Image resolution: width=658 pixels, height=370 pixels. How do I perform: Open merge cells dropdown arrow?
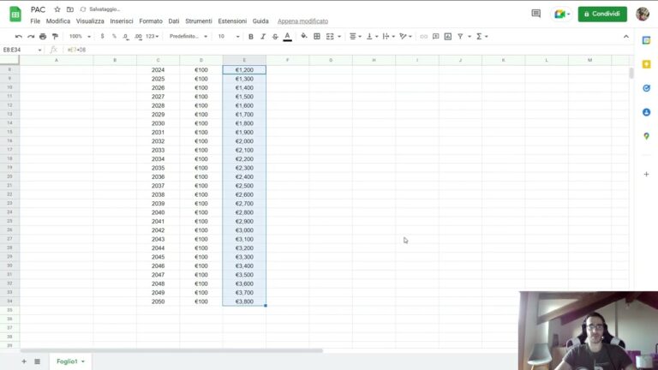point(339,37)
